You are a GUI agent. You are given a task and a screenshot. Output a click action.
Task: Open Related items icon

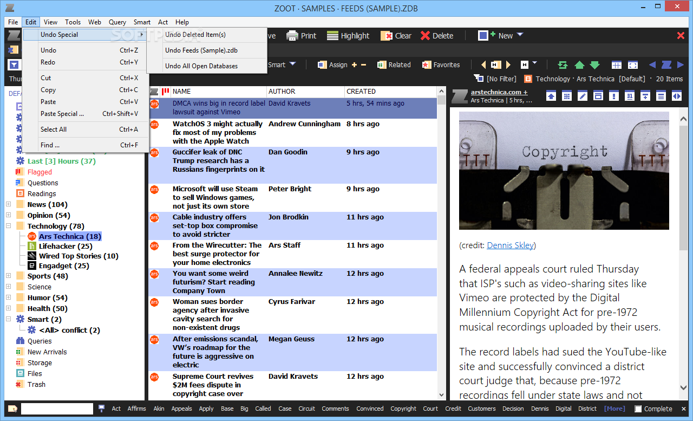coord(382,64)
